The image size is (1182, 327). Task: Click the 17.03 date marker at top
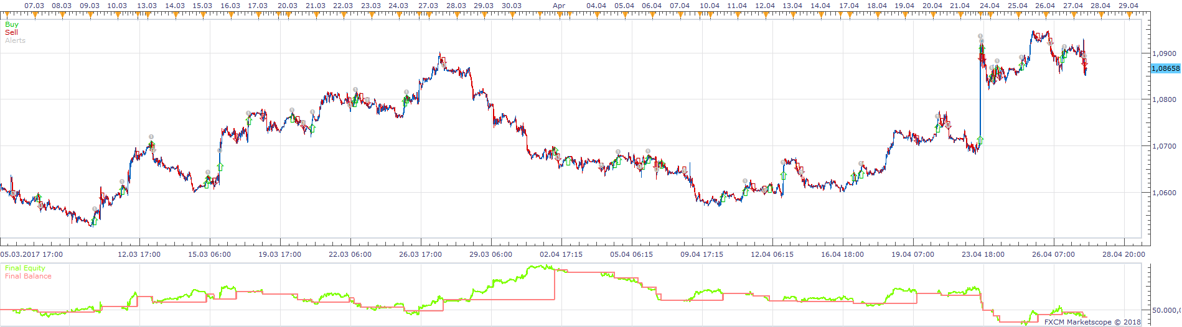tap(258, 6)
